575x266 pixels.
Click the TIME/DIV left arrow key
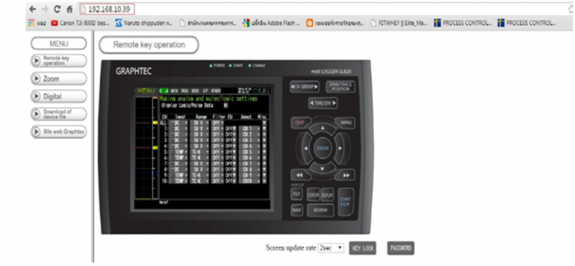[311, 103]
